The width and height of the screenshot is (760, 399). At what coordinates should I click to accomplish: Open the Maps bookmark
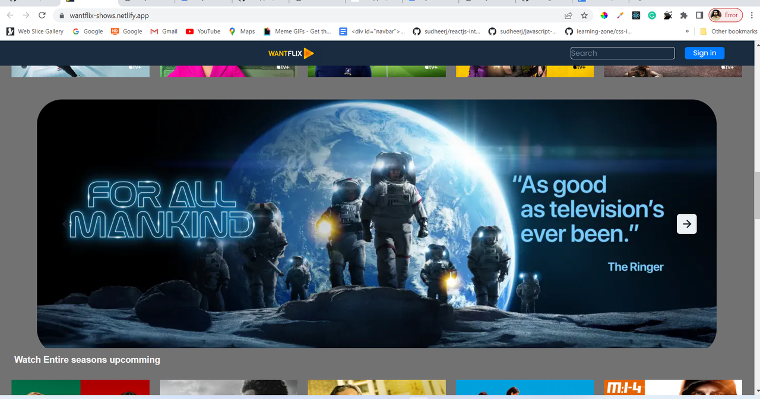242,31
